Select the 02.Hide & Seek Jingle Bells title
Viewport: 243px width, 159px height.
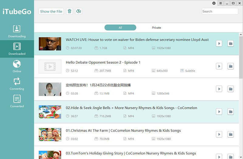132,108
